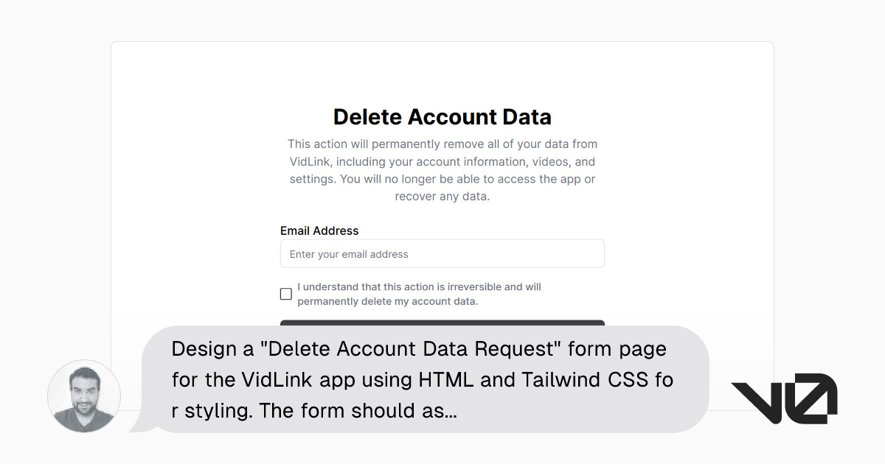Enable the irreversible action acknowledgment checkbox
Screen dimensions: 885x464
(285, 293)
